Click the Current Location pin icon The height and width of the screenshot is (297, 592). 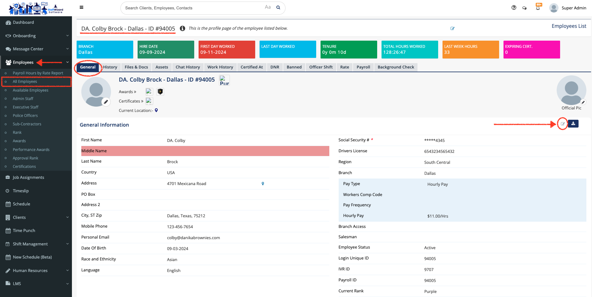pyautogui.click(x=156, y=110)
